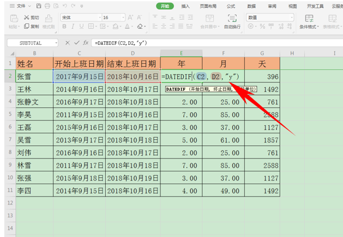Toggle 自动换行 wrap text
This screenshot has height=237, width=343.
coord(232,21)
